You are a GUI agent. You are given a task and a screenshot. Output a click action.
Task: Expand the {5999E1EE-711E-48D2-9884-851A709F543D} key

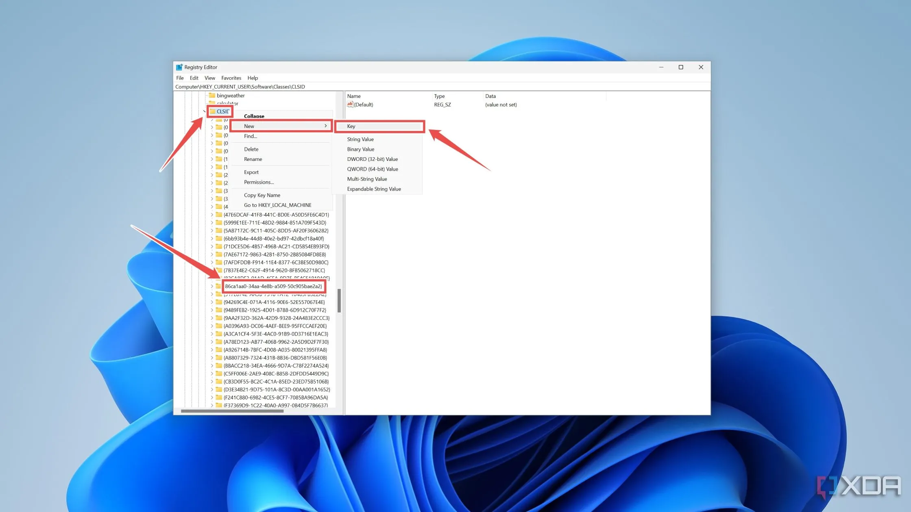(211, 223)
